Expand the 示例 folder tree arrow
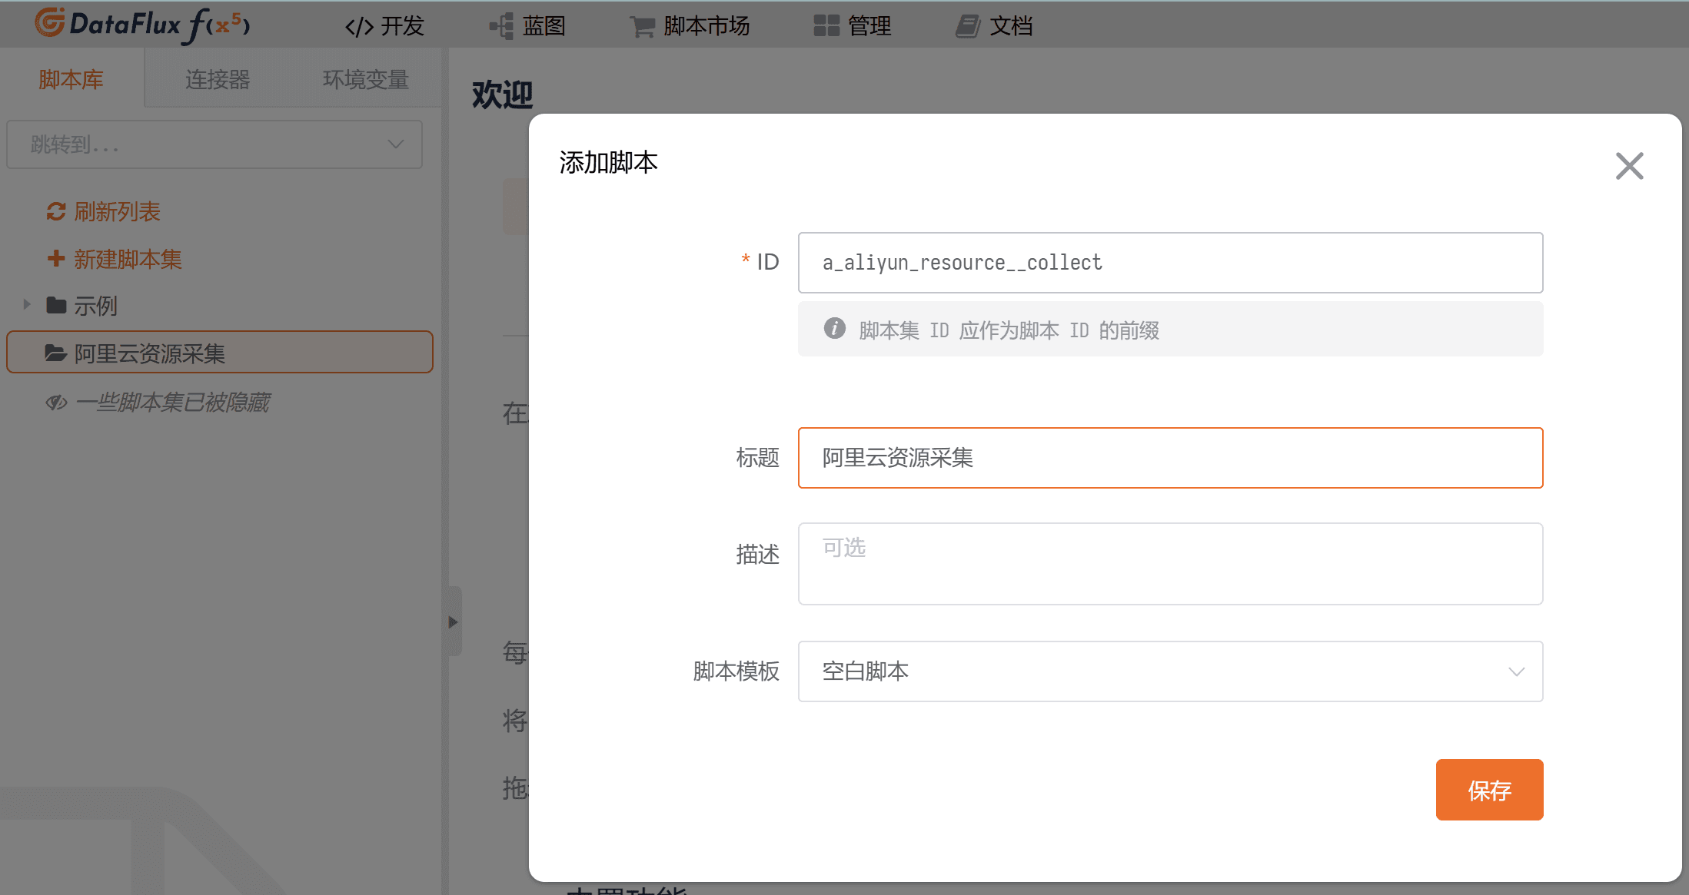 click(27, 305)
